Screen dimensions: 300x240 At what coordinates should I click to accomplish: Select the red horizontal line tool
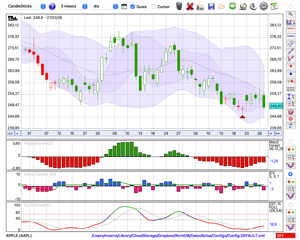pyautogui.click(x=290, y=29)
